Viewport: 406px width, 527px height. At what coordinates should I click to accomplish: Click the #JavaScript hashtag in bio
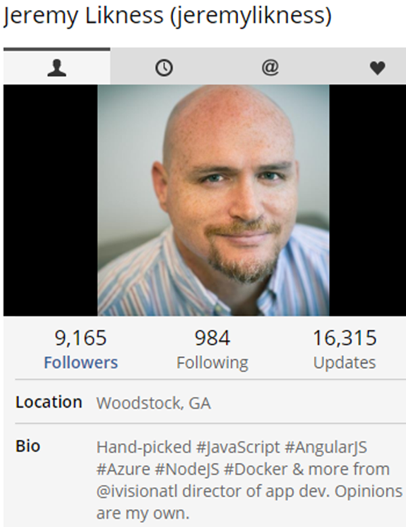[x=238, y=447]
